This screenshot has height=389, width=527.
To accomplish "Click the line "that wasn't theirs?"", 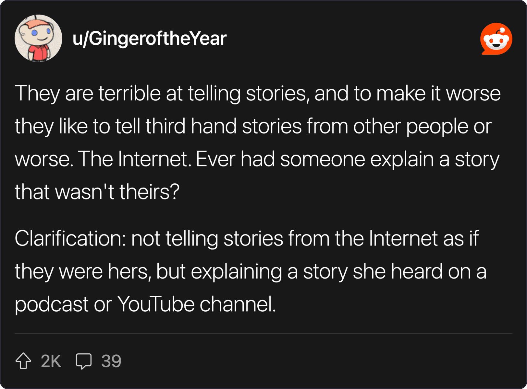I will click(97, 191).
